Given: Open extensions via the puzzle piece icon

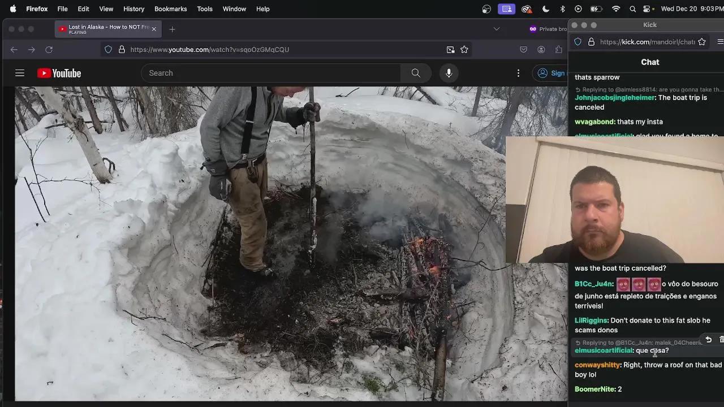Looking at the screenshot, I should tap(559, 50).
